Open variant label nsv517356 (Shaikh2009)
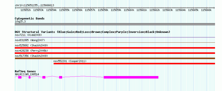The image size is (222, 91). pyautogui.click(x=31, y=56)
